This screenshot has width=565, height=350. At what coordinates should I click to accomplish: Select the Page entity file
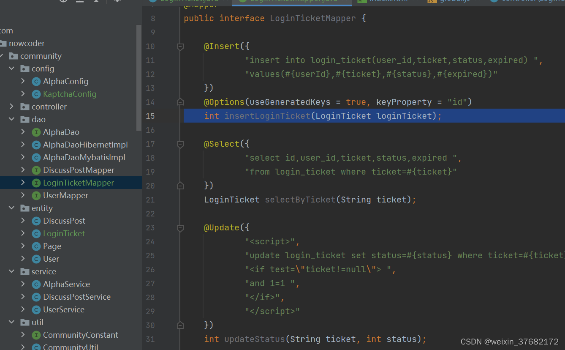pos(52,246)
